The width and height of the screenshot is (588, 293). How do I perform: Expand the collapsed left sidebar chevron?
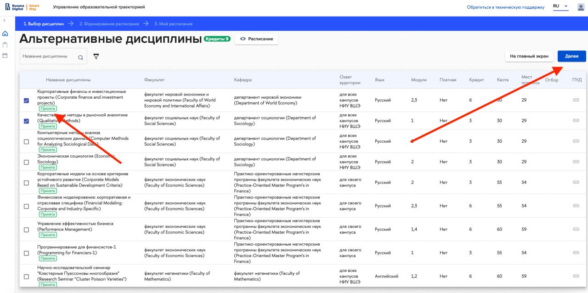coord(4,20)
